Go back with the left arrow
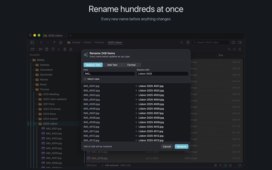The height and width of the screenshot is (170, 272). pos(41,42)
